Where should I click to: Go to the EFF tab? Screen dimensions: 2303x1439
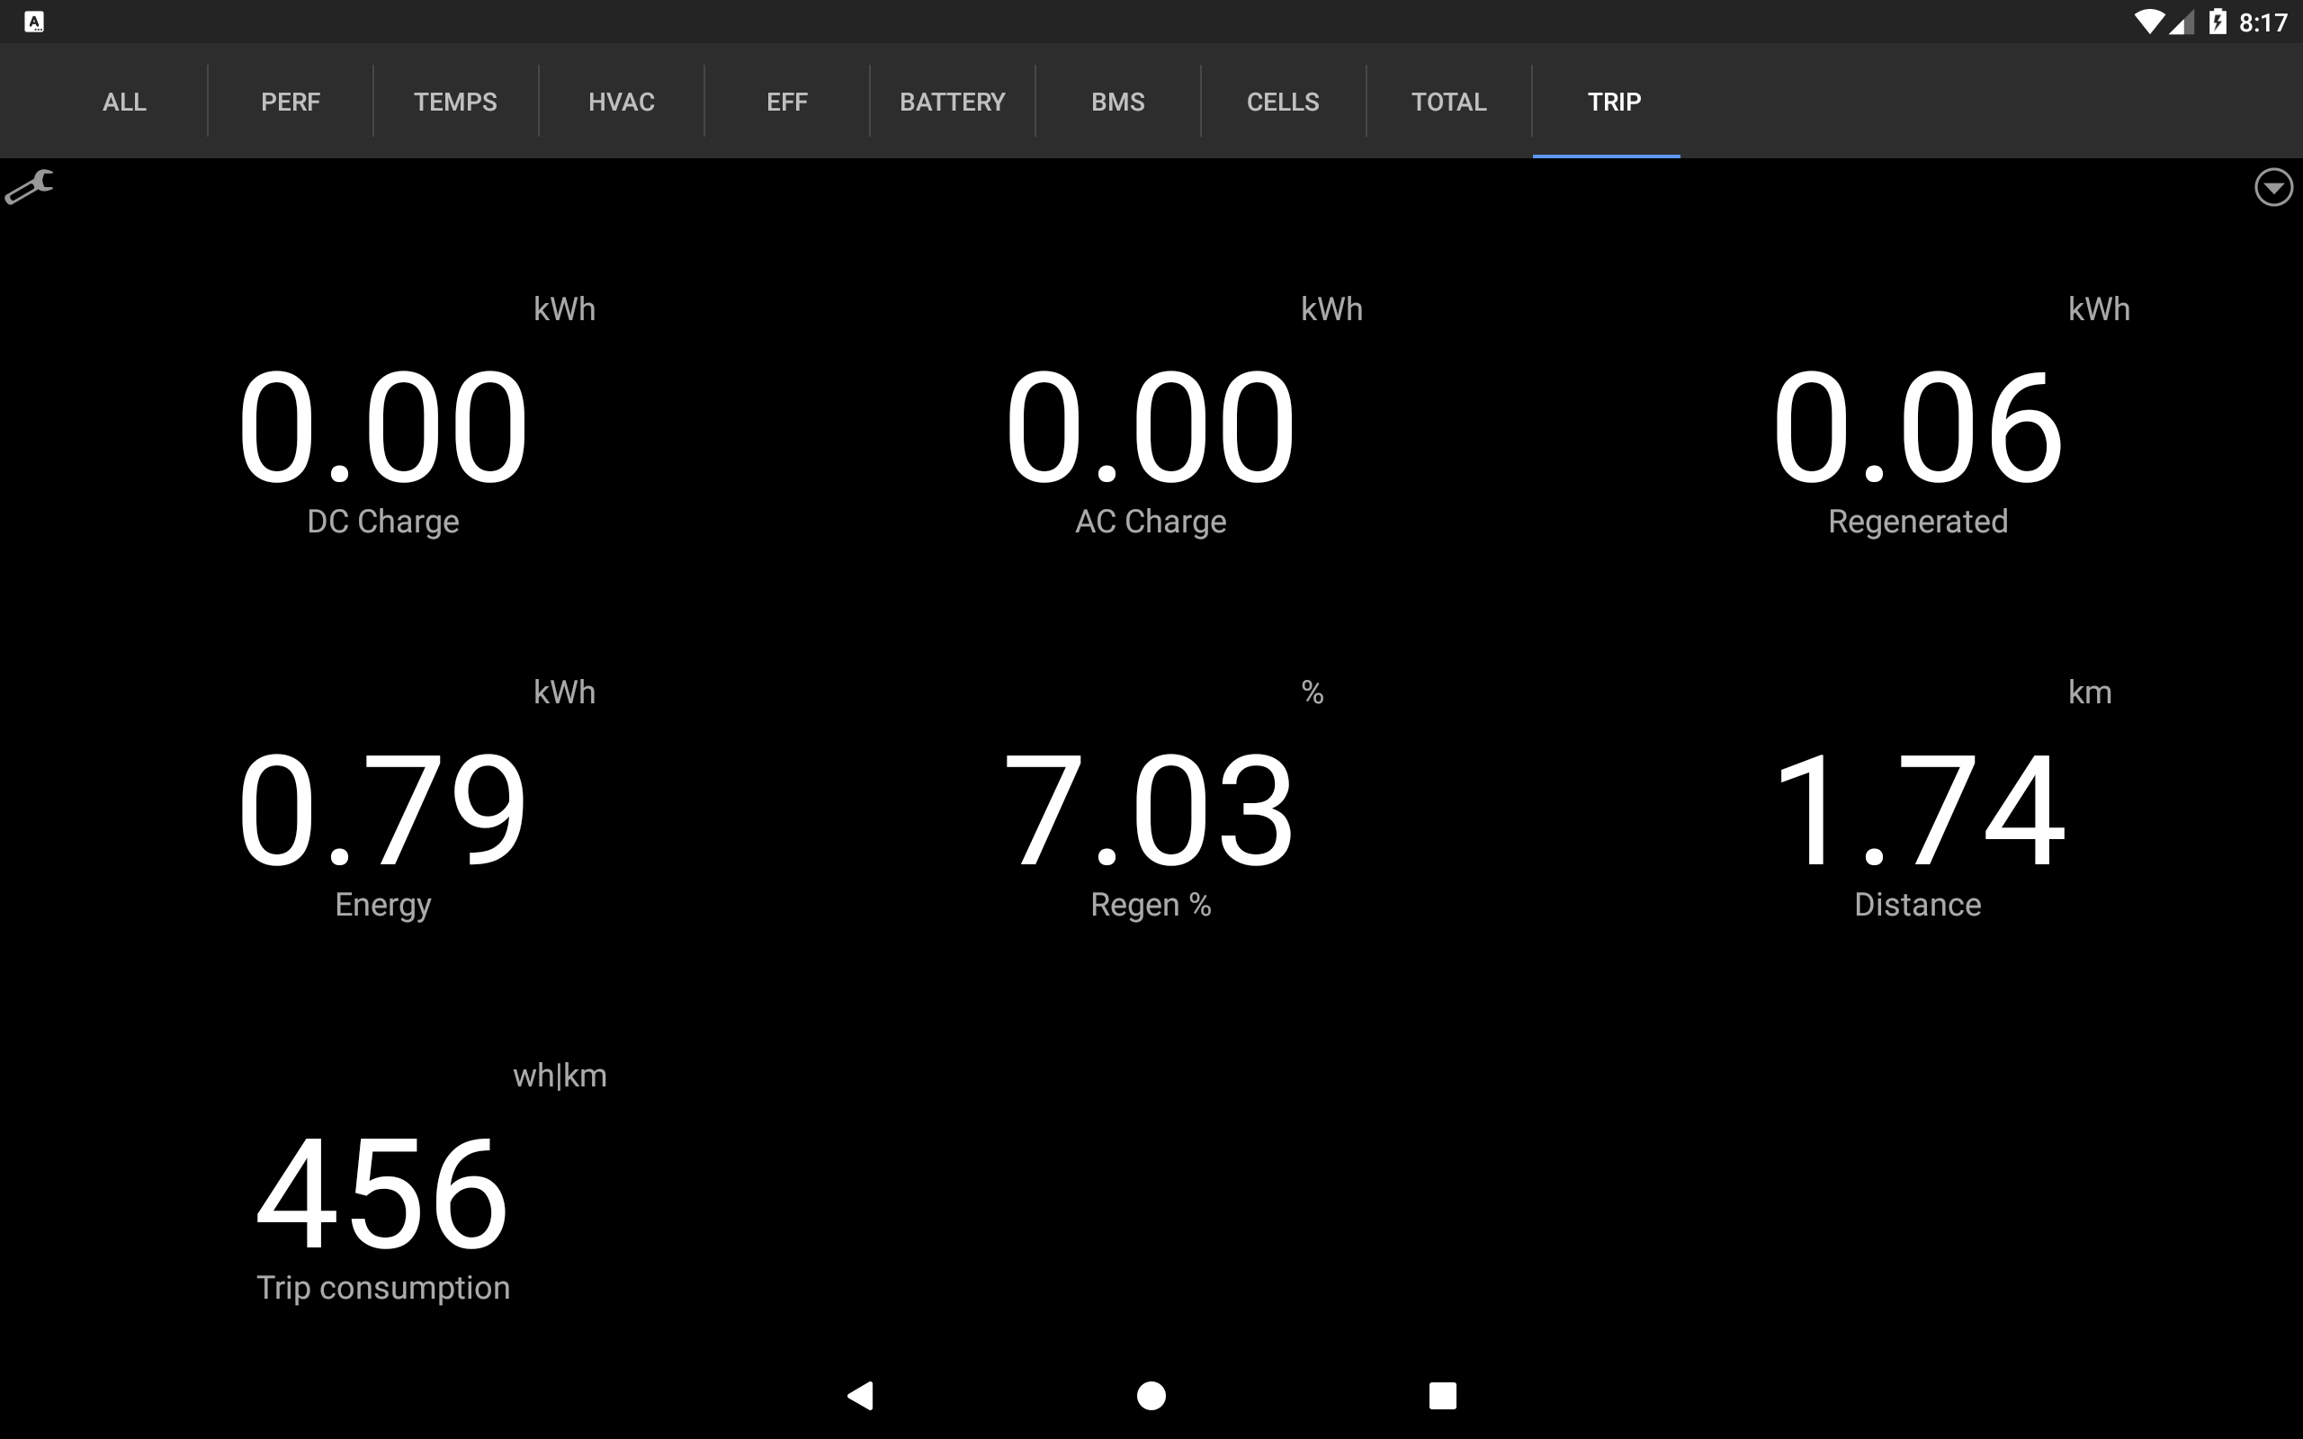pos(787,102)
